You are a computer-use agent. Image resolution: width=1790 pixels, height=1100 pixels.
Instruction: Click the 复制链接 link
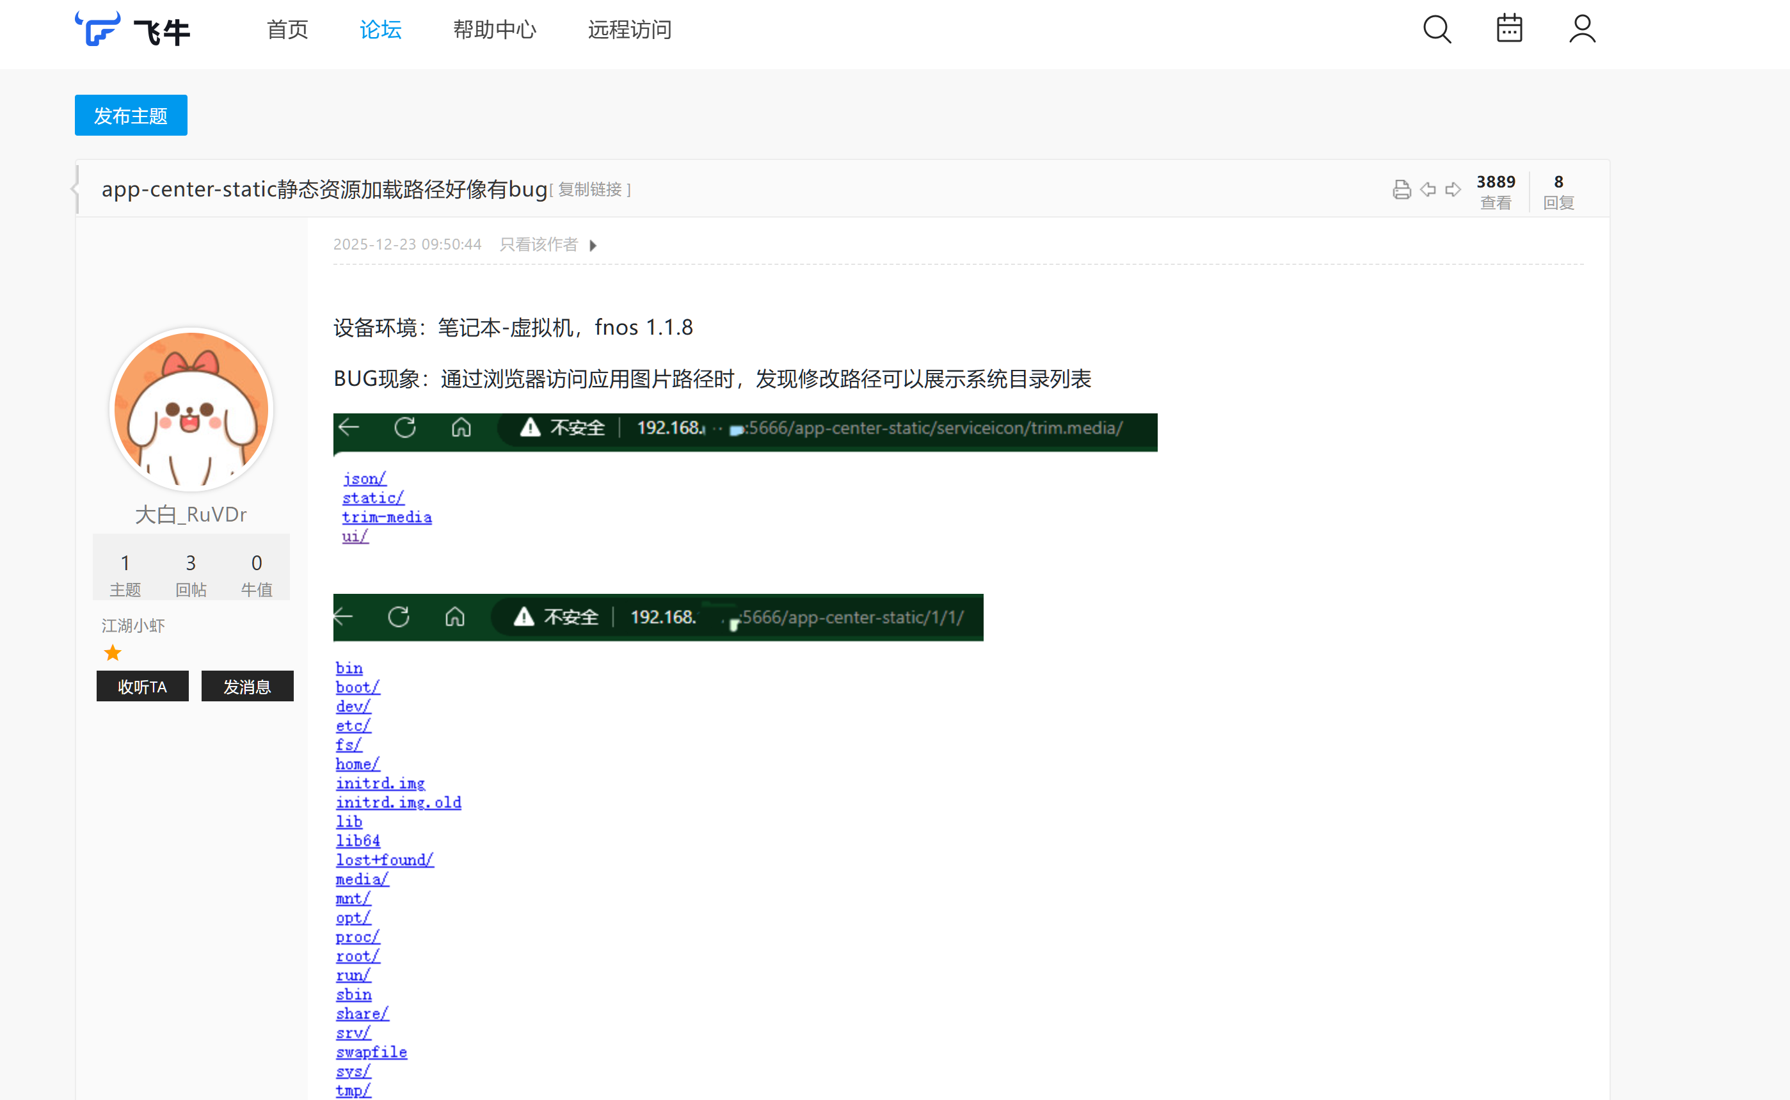[590, 190]
